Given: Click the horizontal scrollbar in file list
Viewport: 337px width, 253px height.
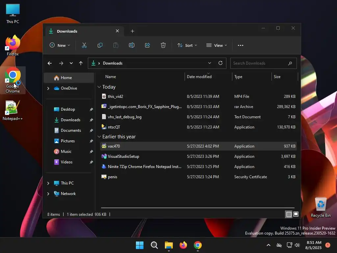Looking at the screenshot, I should point(197,208).
